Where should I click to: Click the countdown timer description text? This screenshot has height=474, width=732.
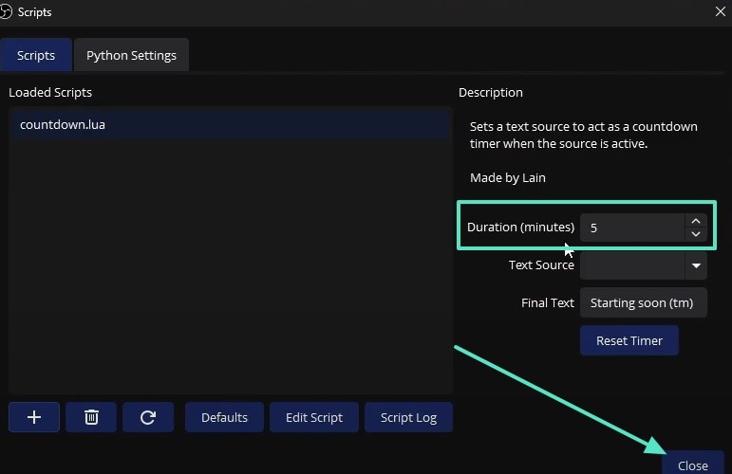tap(584, 136)
